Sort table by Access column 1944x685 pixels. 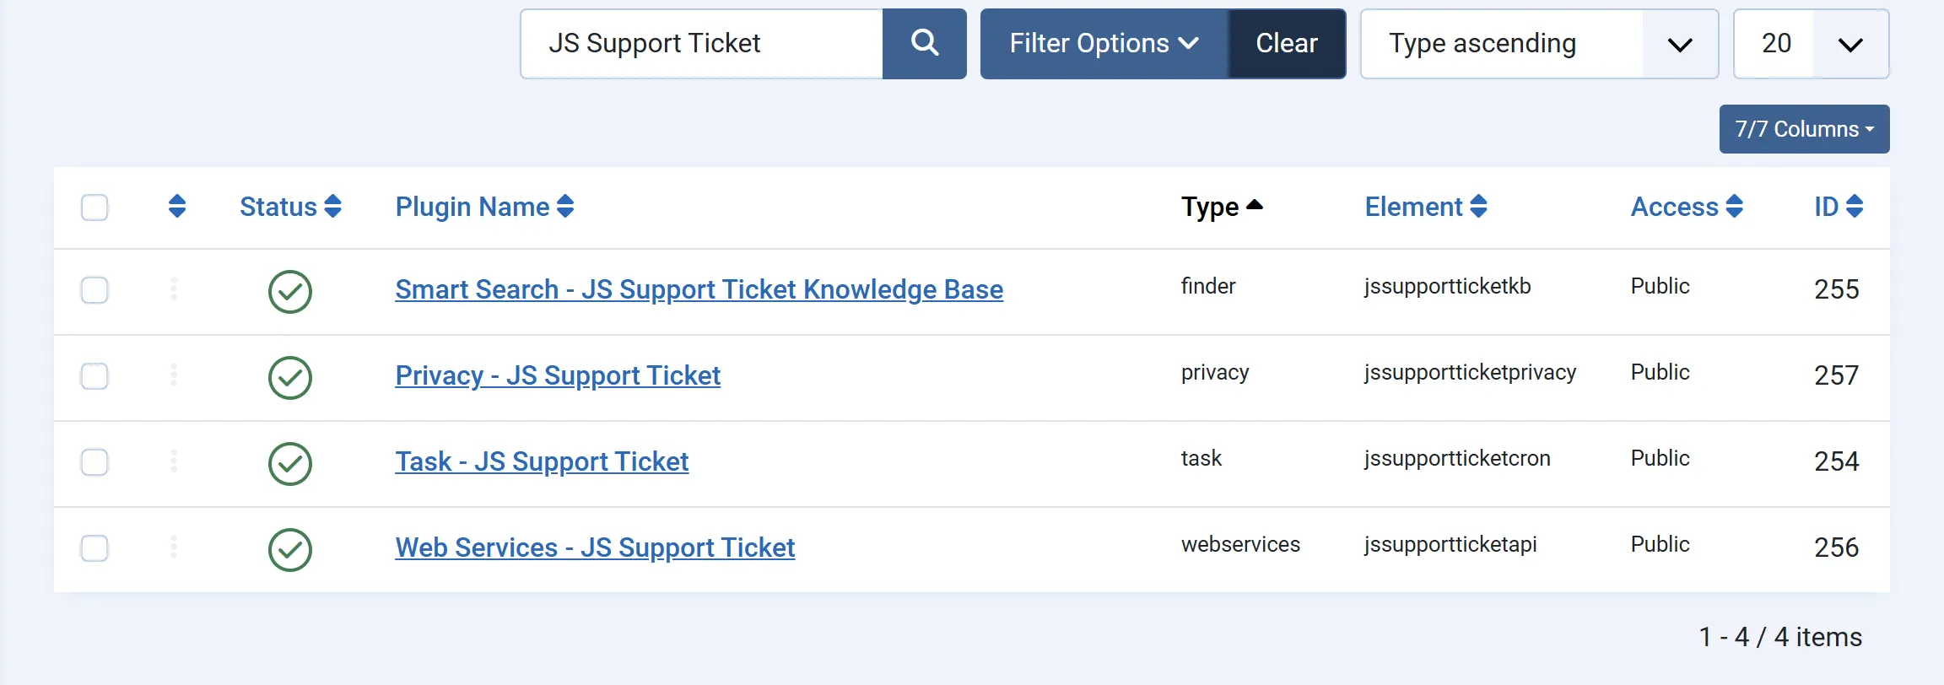pos(1687,207)
